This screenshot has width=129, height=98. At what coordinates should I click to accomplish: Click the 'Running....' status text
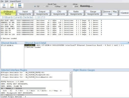coord(86,6)
